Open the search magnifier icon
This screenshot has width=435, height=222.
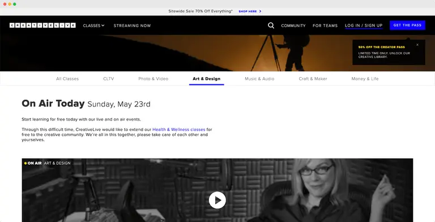pos(271,25)
